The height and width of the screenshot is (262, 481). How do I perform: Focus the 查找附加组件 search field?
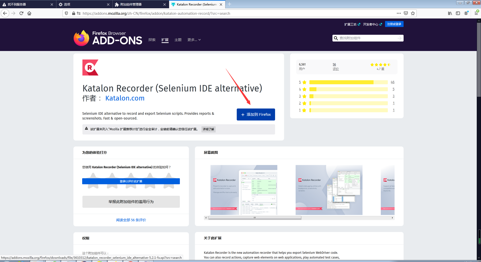[x=368, y=38]
